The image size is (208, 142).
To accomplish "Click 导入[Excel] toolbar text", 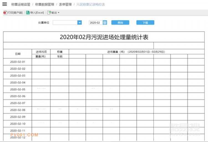I will pyautogui.click(x=37, y=13).
